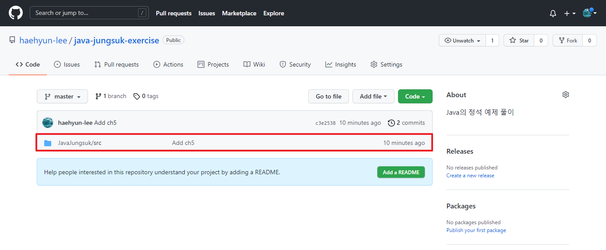View the 1 branch link
The width and height of the screenshot is (606, 250).
click(111, 96)
